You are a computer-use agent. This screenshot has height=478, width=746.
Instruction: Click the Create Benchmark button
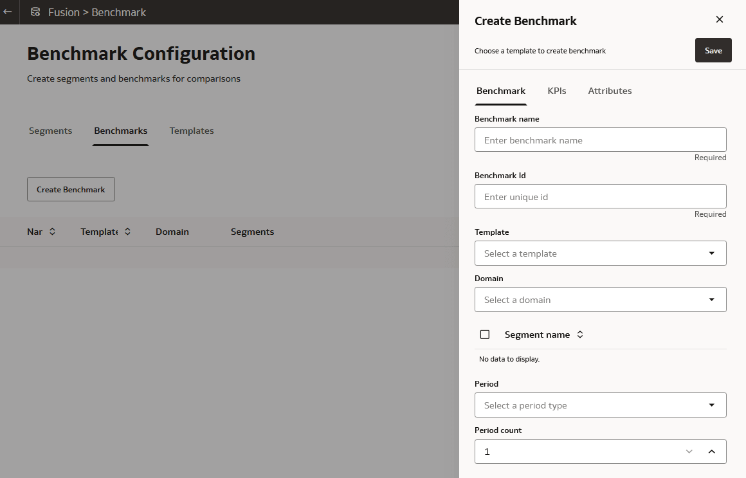coord(71,189)
